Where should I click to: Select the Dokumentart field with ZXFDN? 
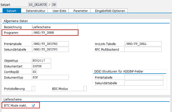pyautogui.click(x=41, y=66)
